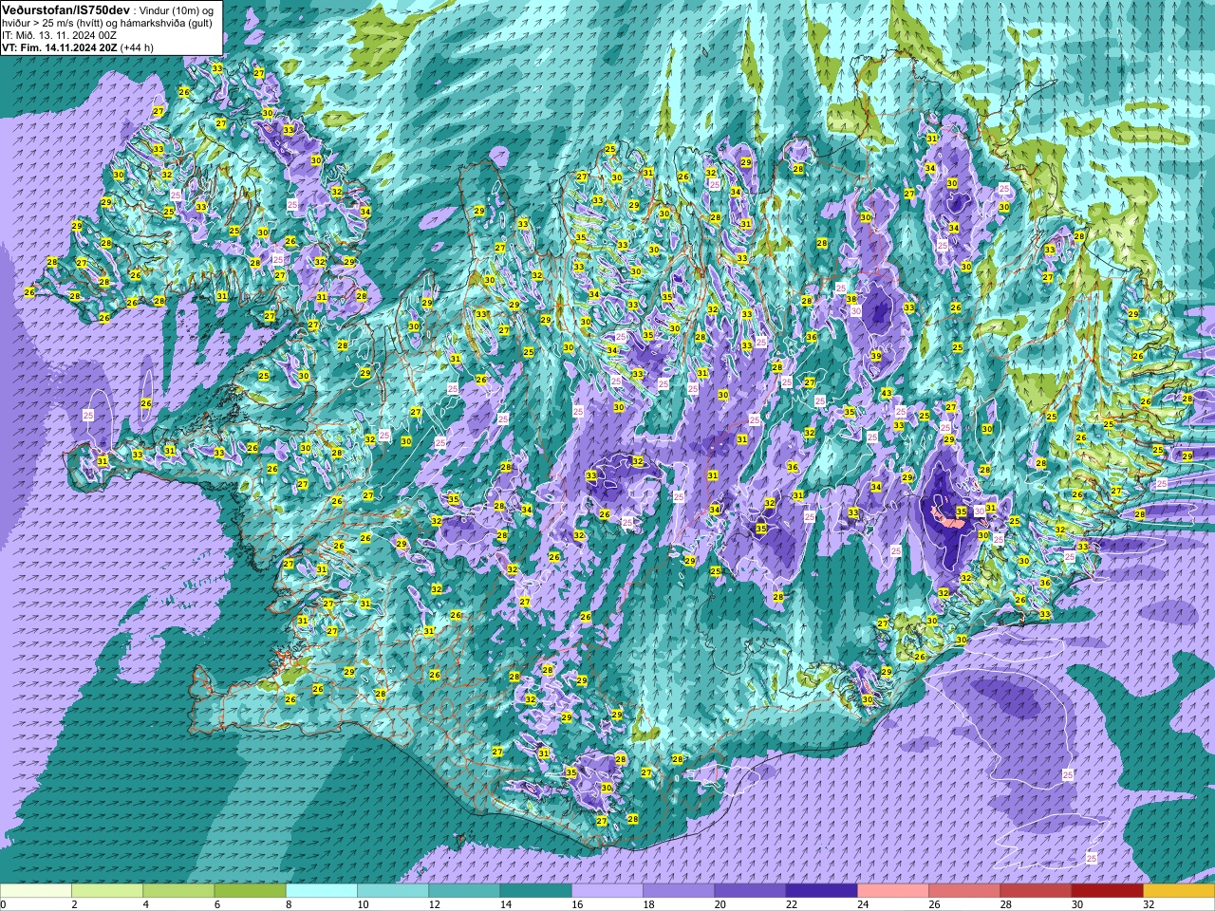Click the legend tick label '8'
Viewport: 1215px width, 911px height.
point(289,904)
